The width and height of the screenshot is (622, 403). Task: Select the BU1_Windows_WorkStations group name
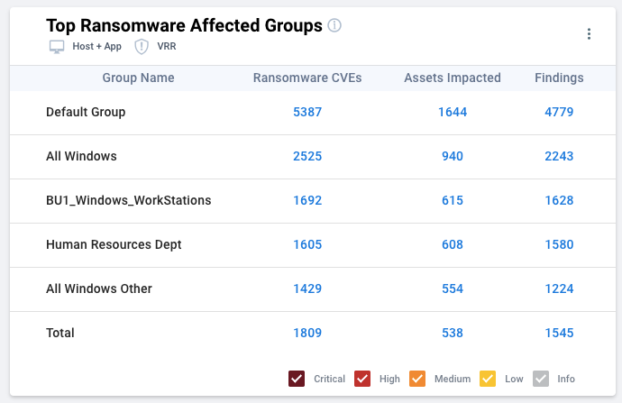coord(129,201)
